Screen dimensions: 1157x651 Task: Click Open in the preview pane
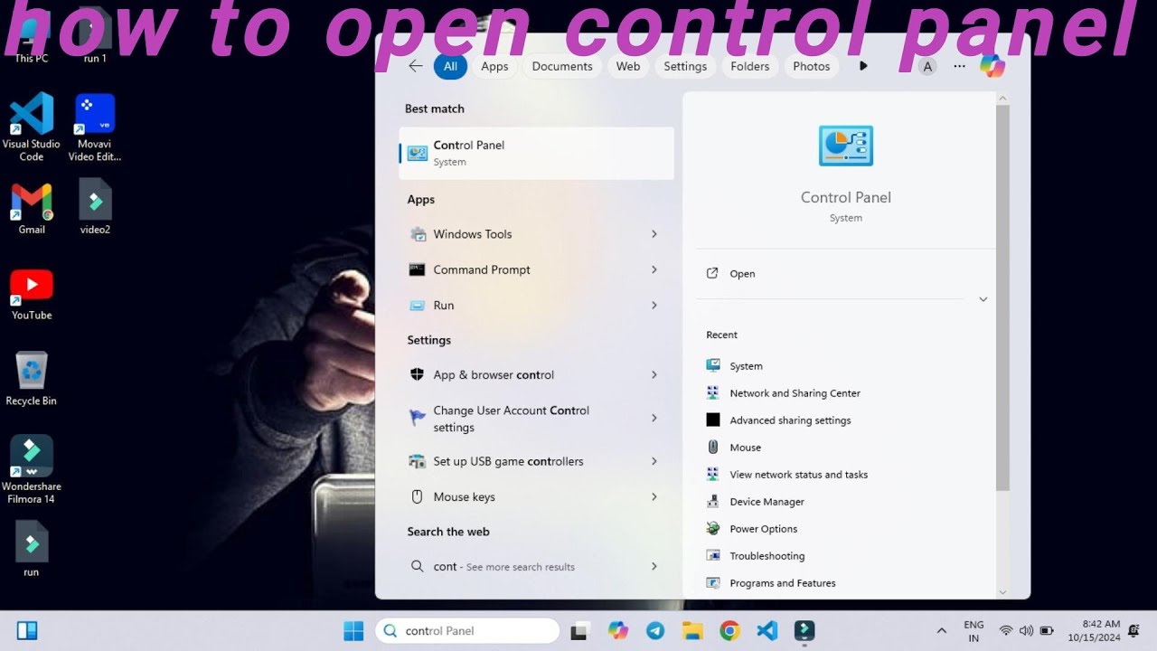[742, 274]
